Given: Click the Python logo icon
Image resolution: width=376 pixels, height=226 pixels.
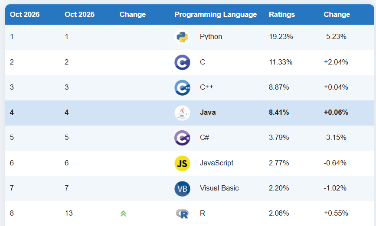Looking at the screenshot, I should [182, 37].
